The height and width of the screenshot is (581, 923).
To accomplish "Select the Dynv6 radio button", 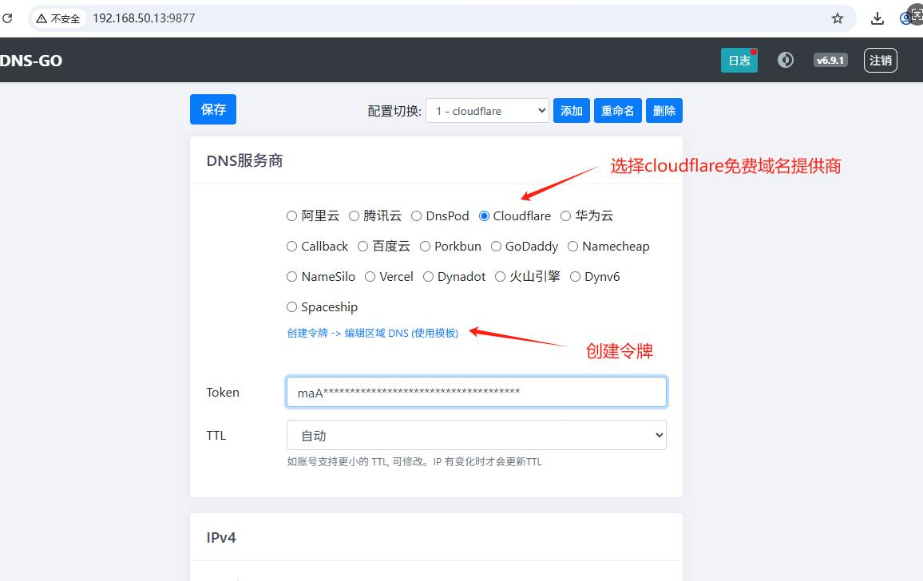I will (x=575, y=277).
